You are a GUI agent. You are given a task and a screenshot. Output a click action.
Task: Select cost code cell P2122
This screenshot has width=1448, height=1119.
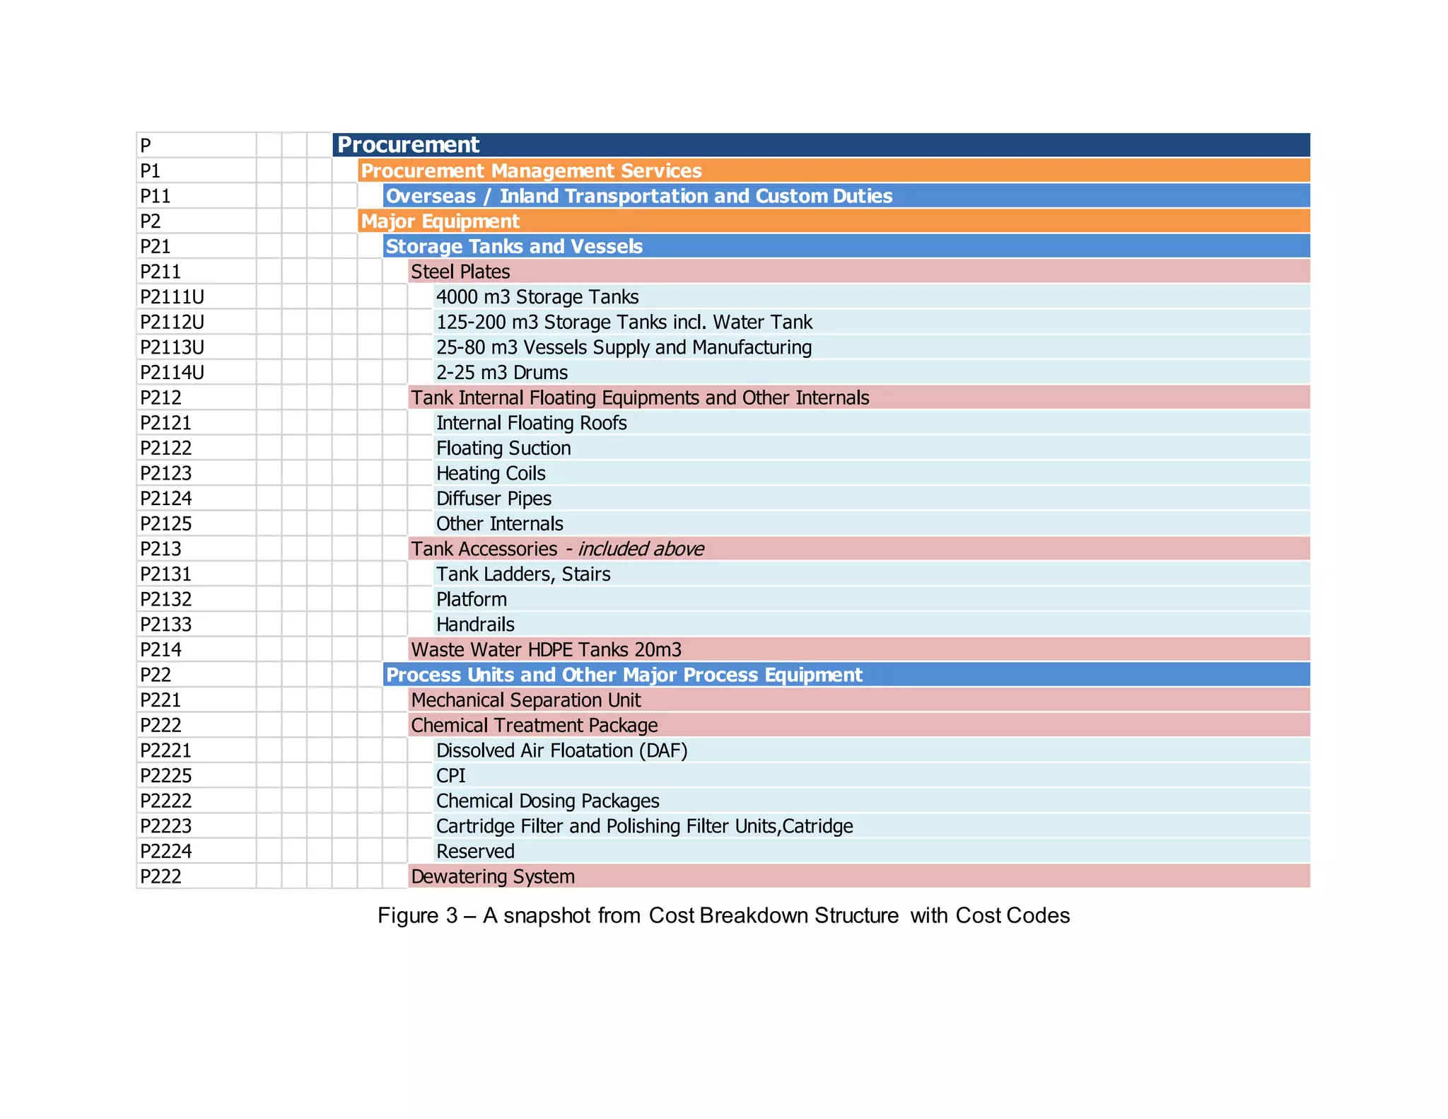click(197, 448)
